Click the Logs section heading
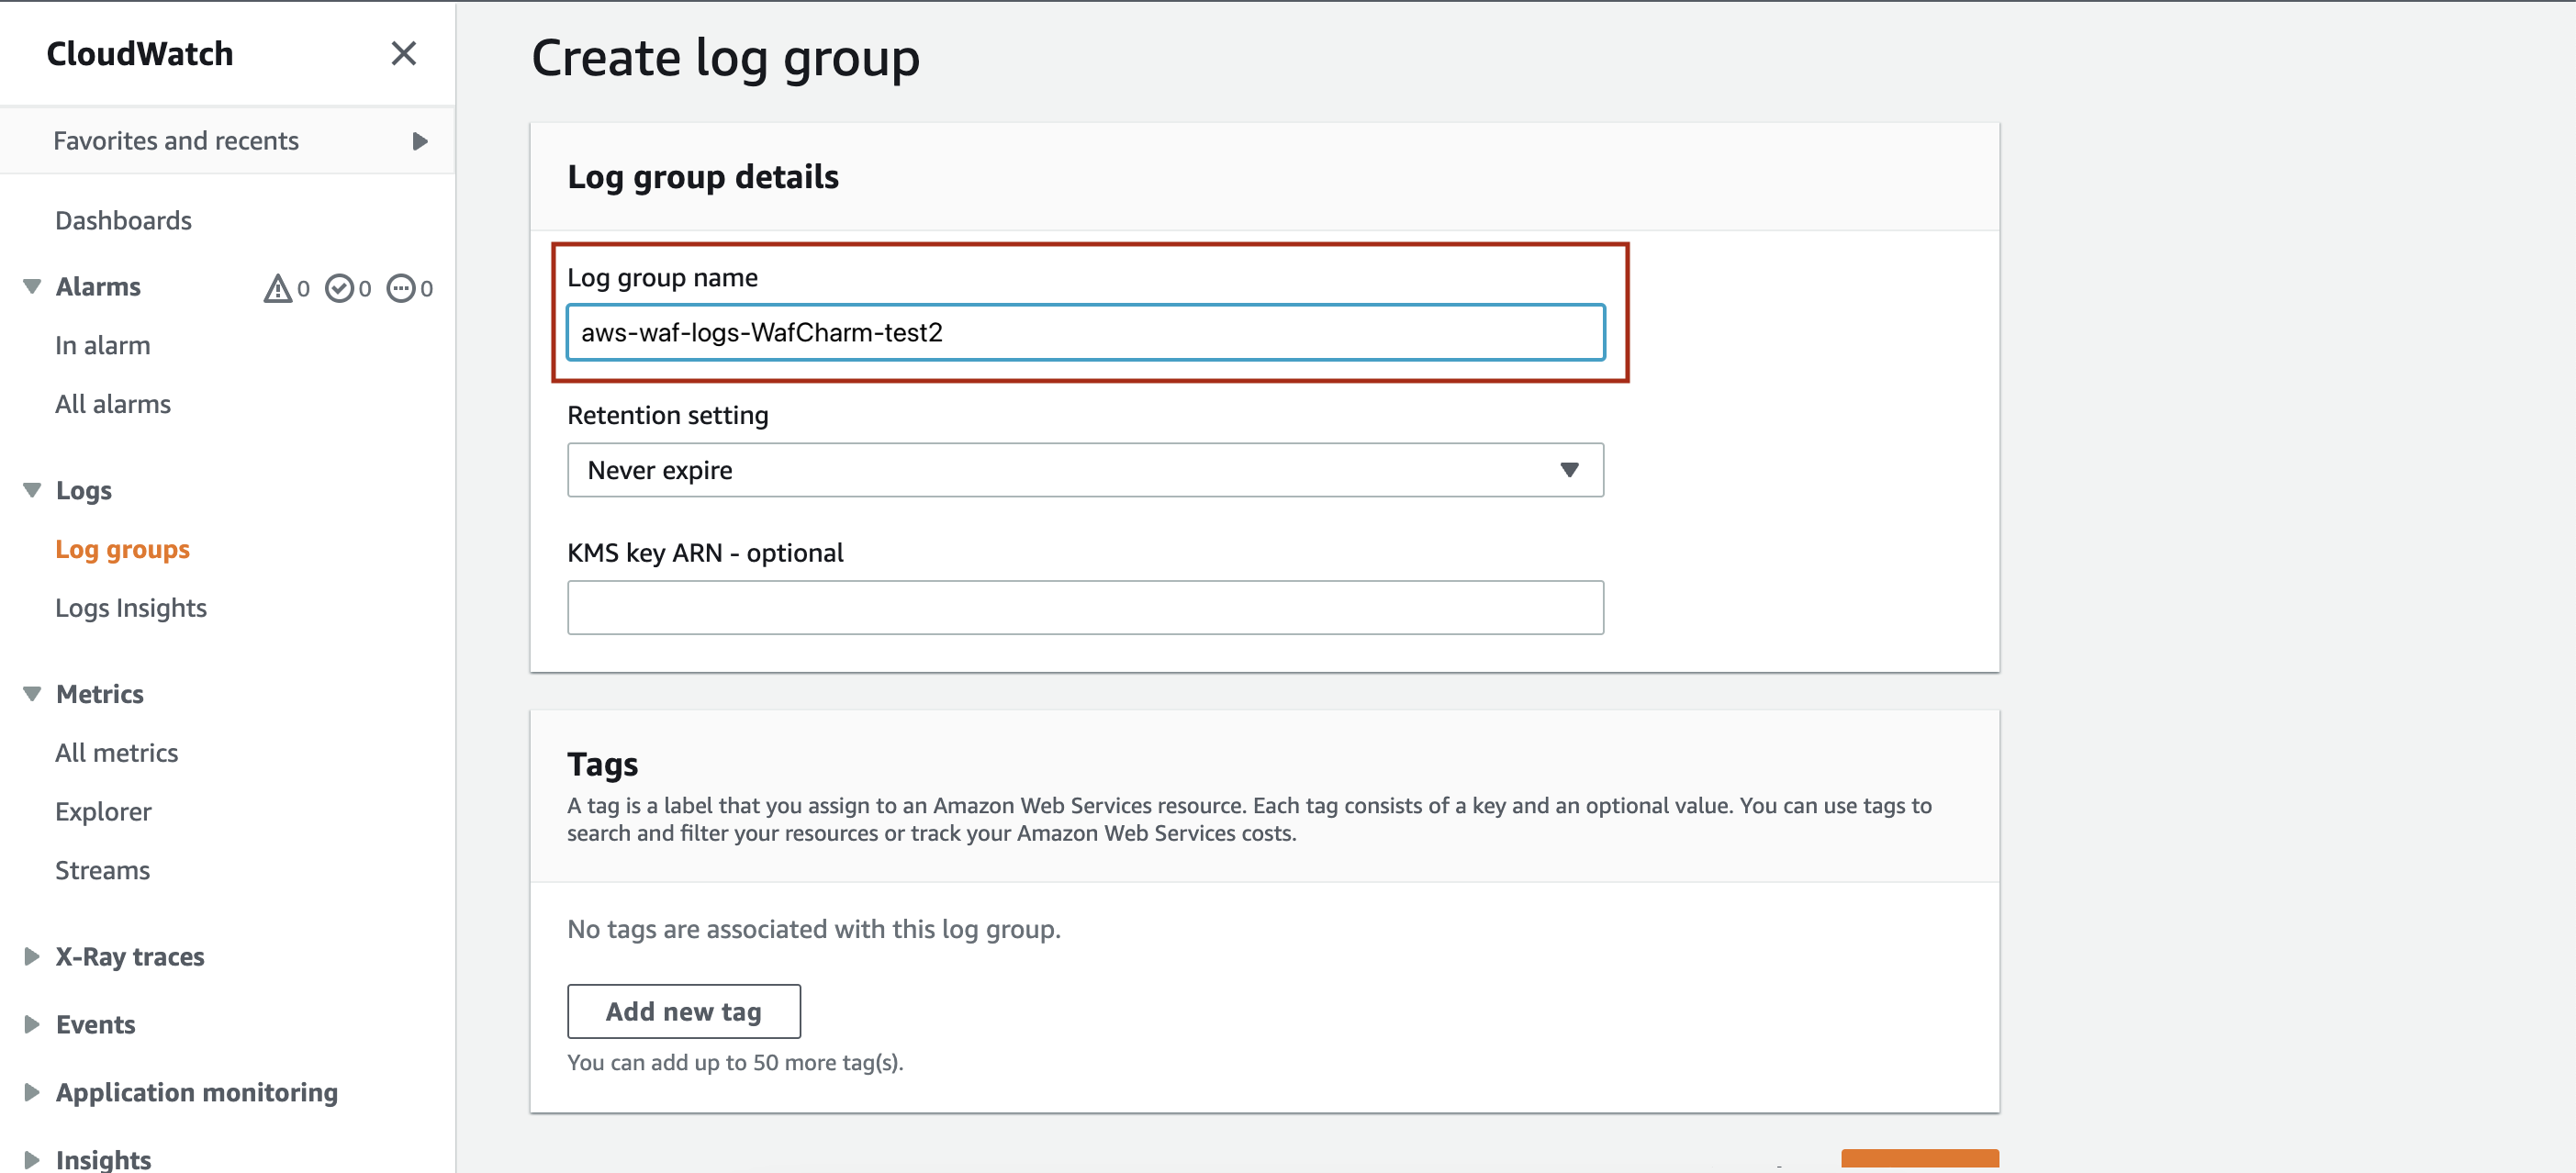 tap(84, 491)
